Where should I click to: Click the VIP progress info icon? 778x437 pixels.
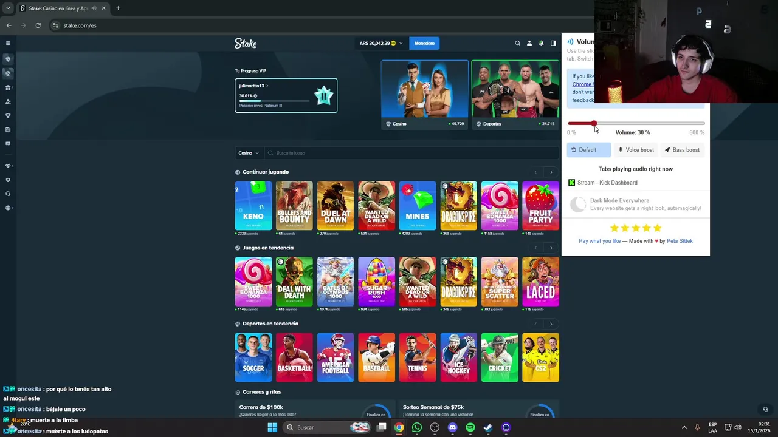click(x=255, y=96)
